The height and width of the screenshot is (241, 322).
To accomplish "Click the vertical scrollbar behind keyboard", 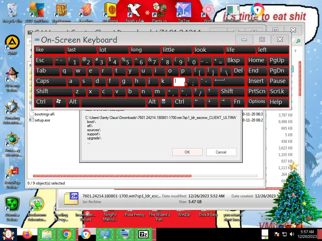I will pyautogui.click(x=300, y=79).
